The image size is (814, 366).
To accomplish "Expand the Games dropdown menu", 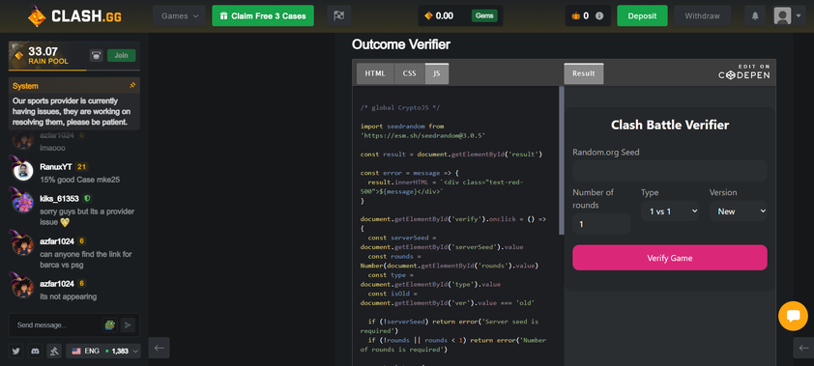I will coord(179,16).
